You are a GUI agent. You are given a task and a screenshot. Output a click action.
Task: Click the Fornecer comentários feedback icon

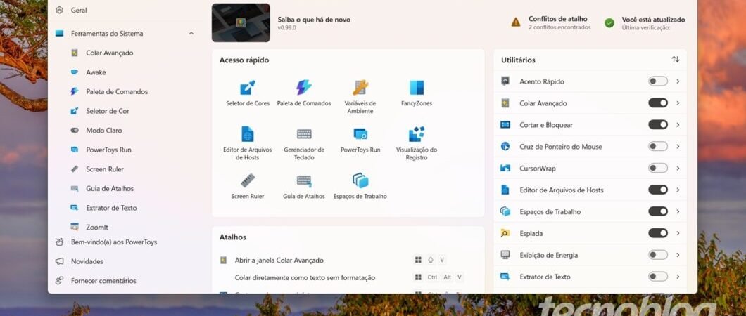tap(60, 280)
